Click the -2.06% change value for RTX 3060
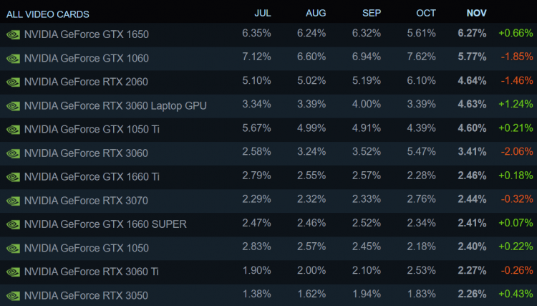Viewport: 537px width, 306px height. pyautogui.click(x=516, y=153)
